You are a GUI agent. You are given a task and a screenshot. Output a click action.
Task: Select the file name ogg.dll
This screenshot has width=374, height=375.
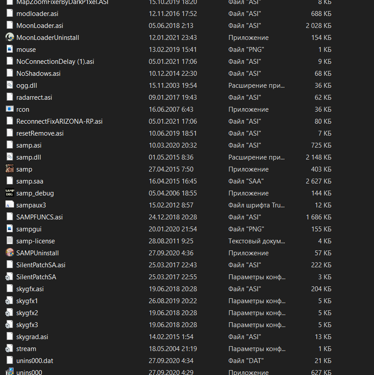(x=27, y=86)
